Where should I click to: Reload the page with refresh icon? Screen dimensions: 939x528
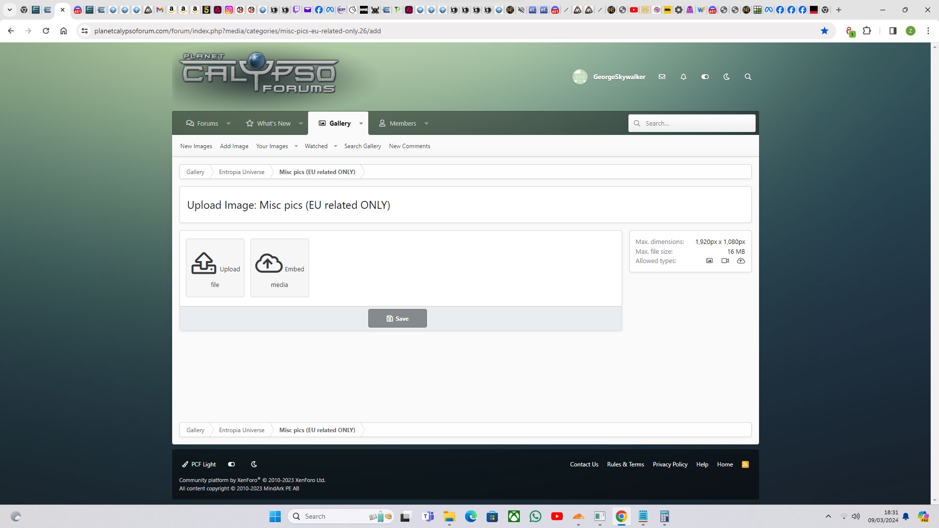click(x=46, y=31)
